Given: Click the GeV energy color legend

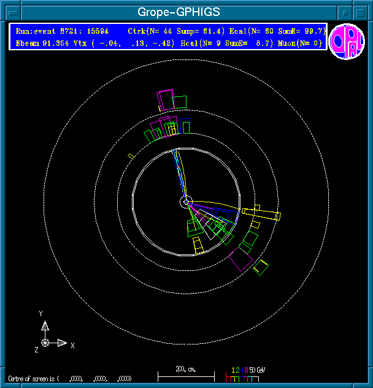Looking at the screenshot, I should click(x=245, y=373).
